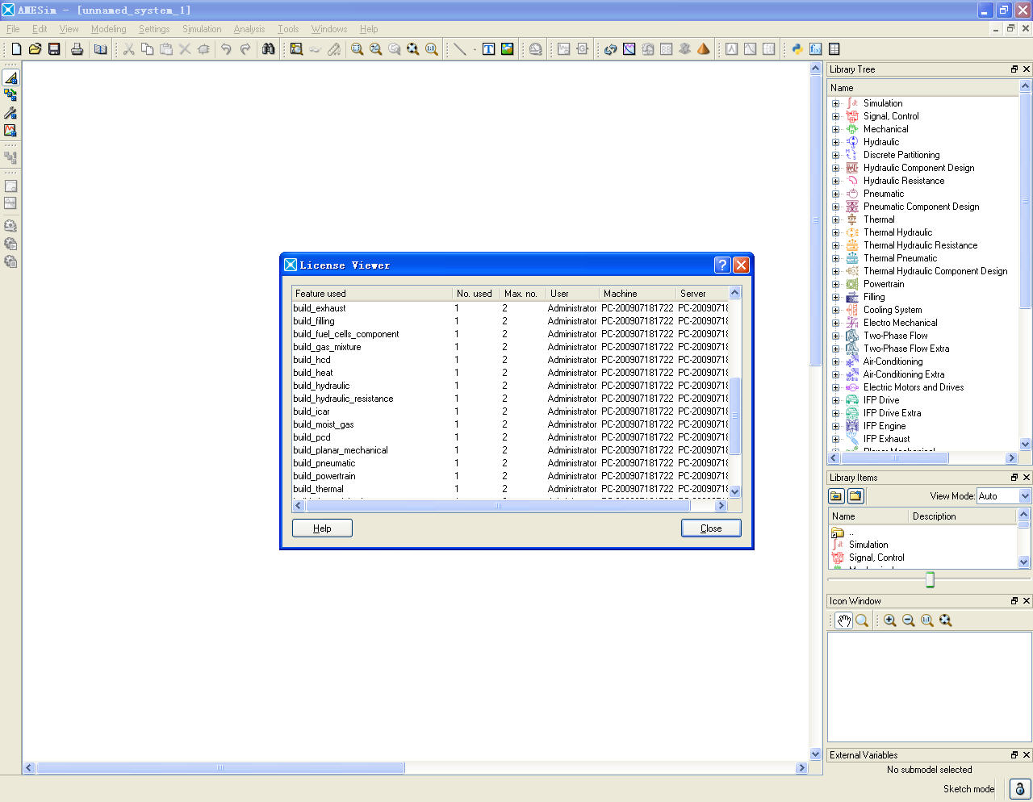Open the View Mode dropdown

(1004, 496)
